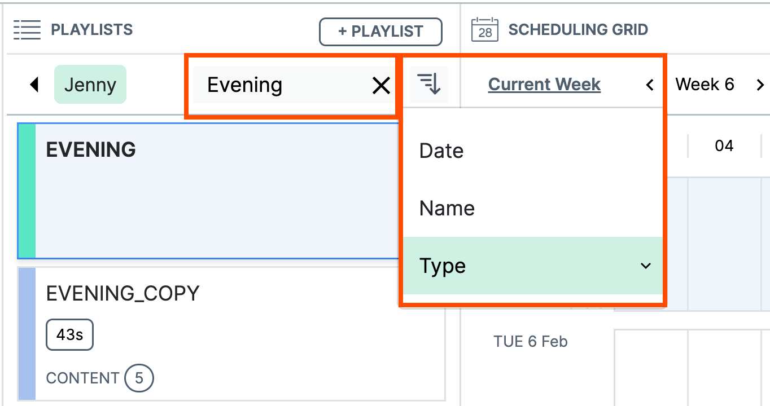Click the + PLAYLIST button
Viewport: 770px width, 406px height.
[x=380, y=32]
